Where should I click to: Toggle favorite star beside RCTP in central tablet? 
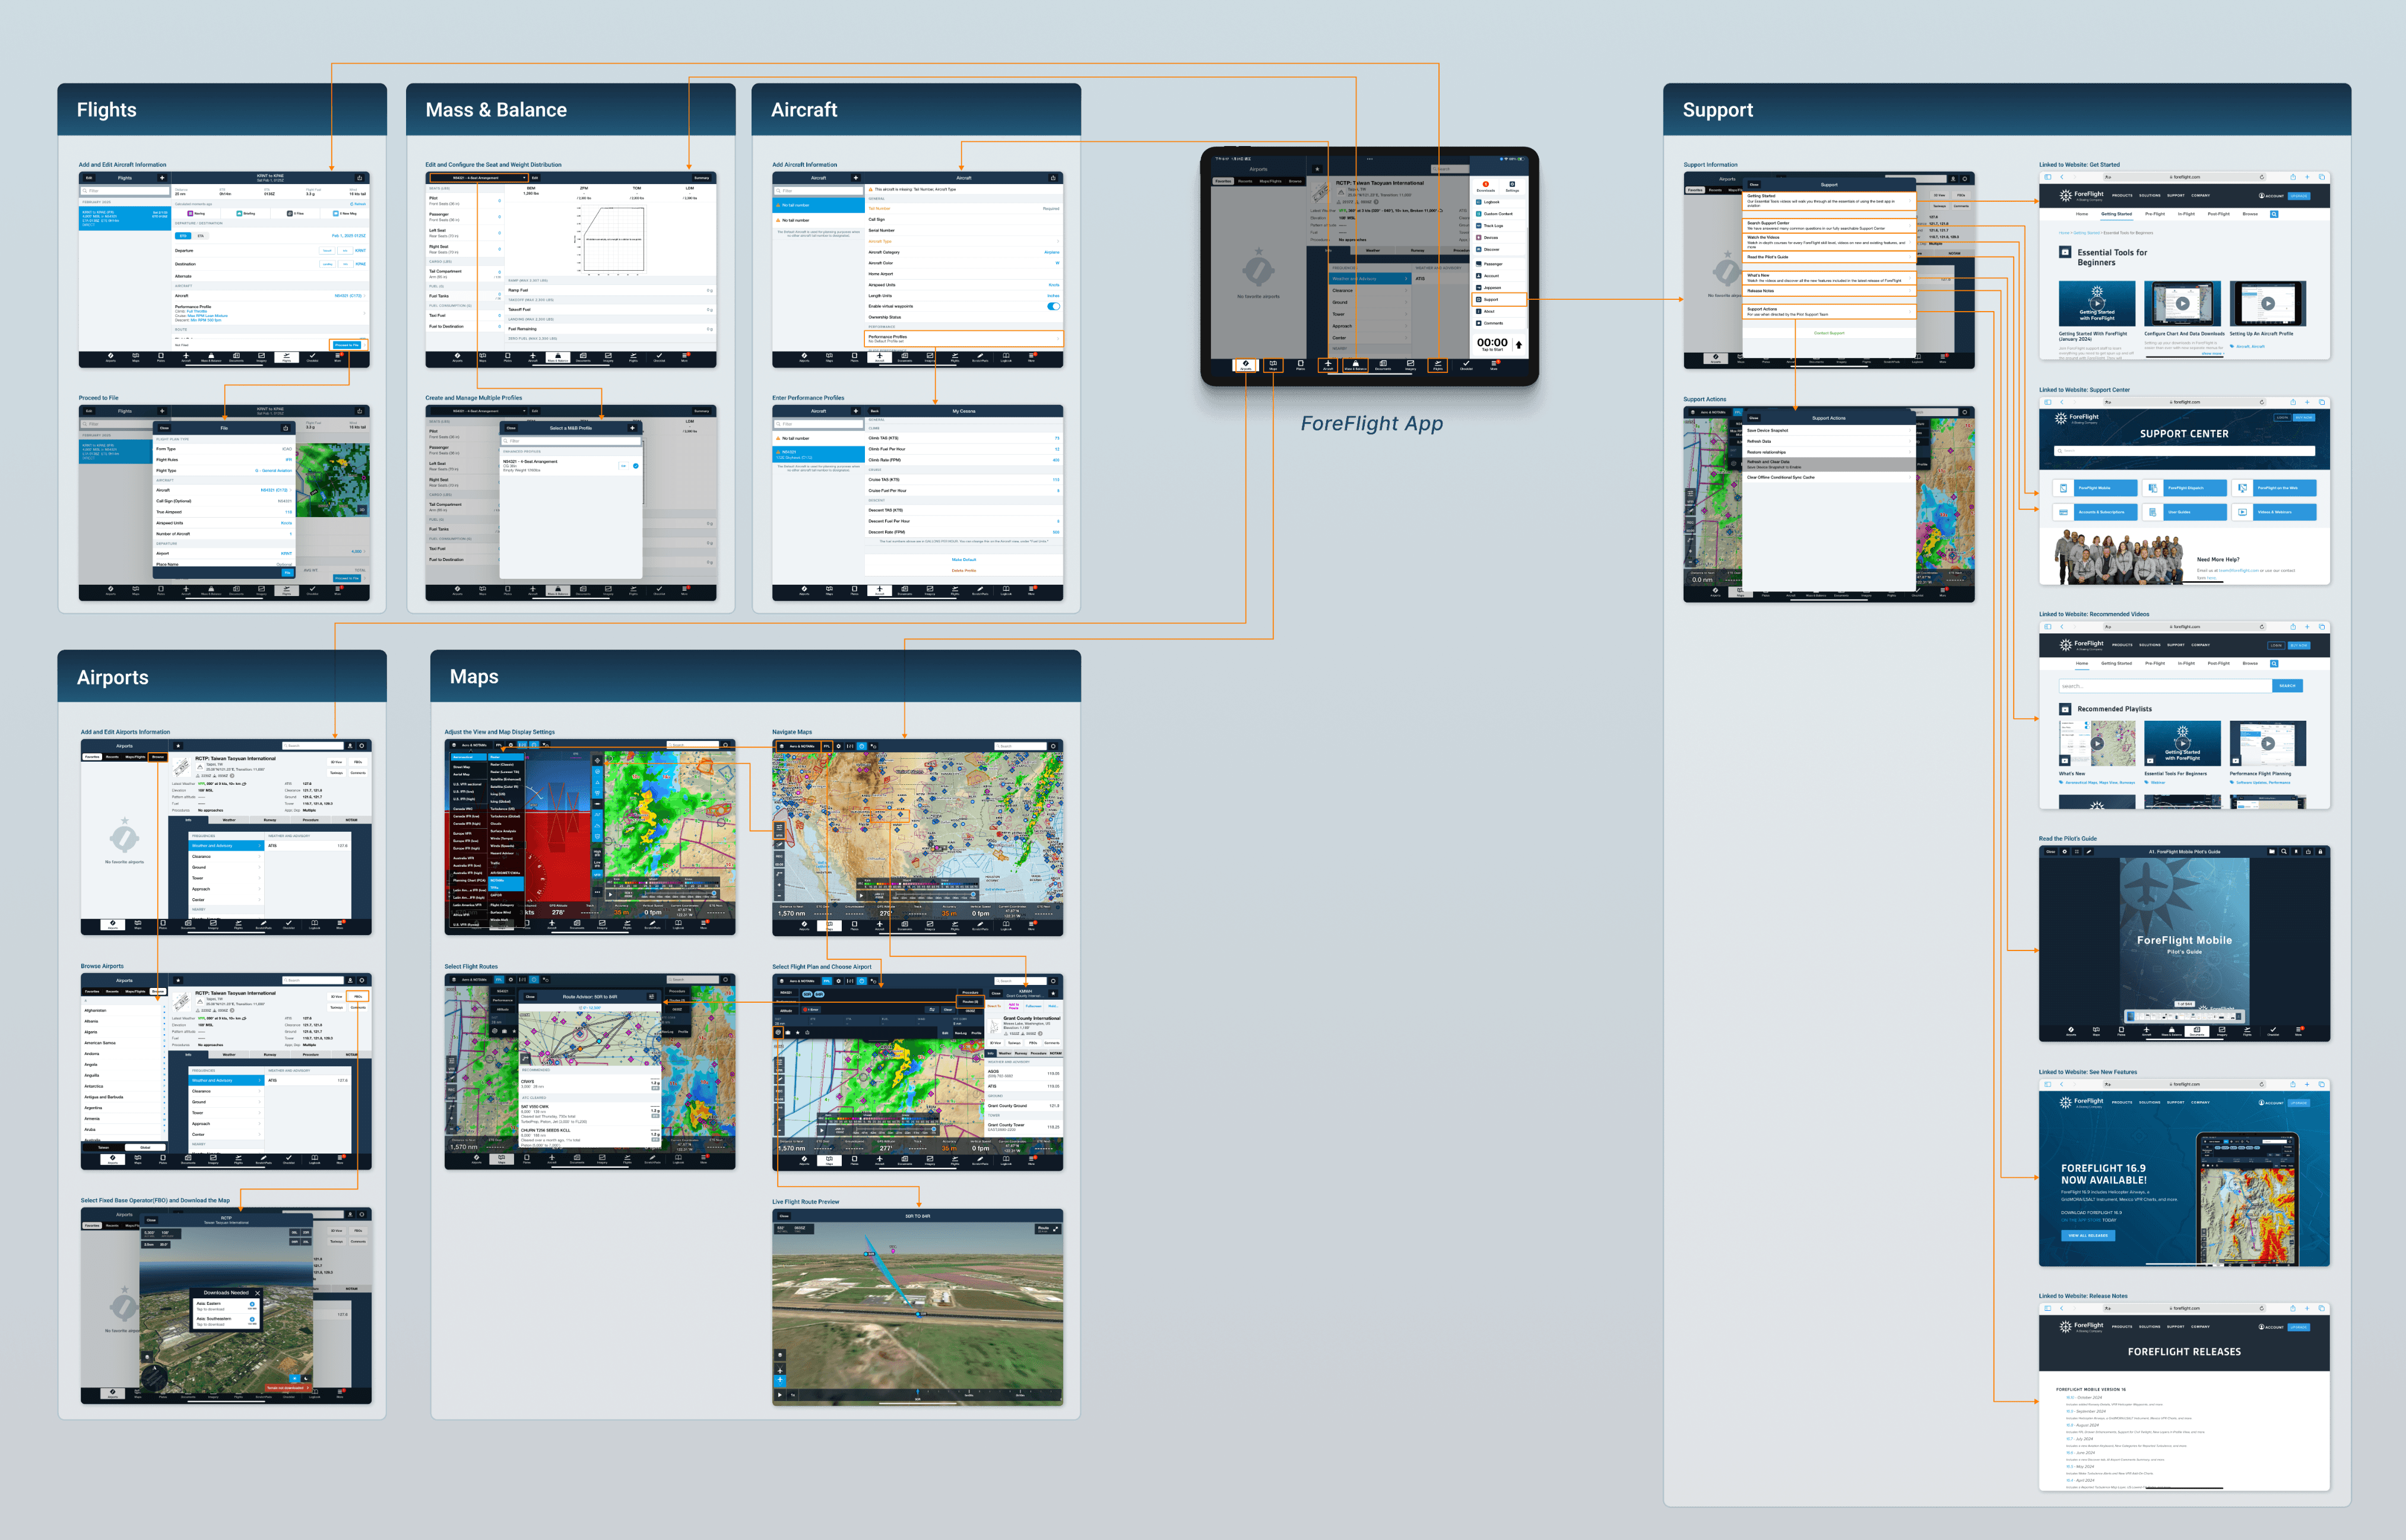[x=1317, y=169]
